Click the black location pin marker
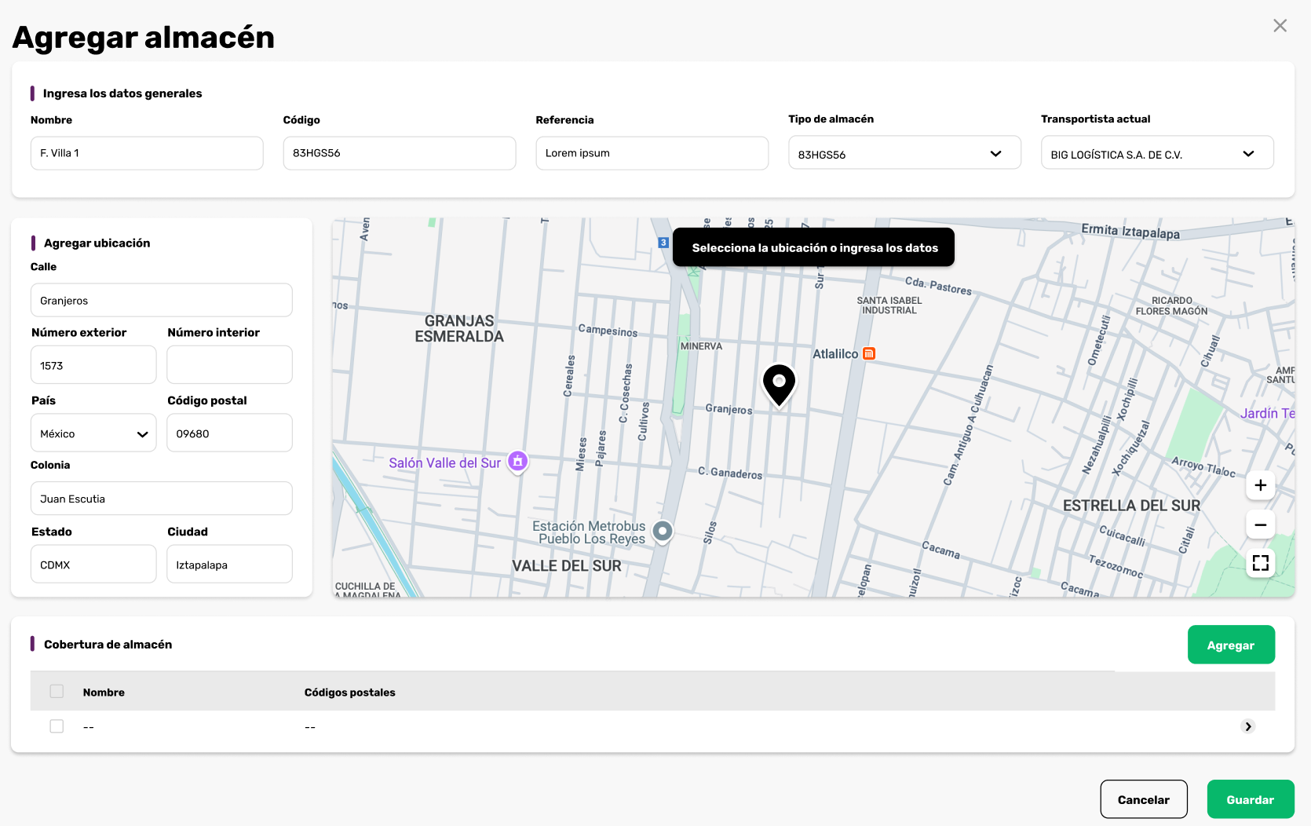The width and height of the screenshot is (1311, 826). tap(780, 386)
